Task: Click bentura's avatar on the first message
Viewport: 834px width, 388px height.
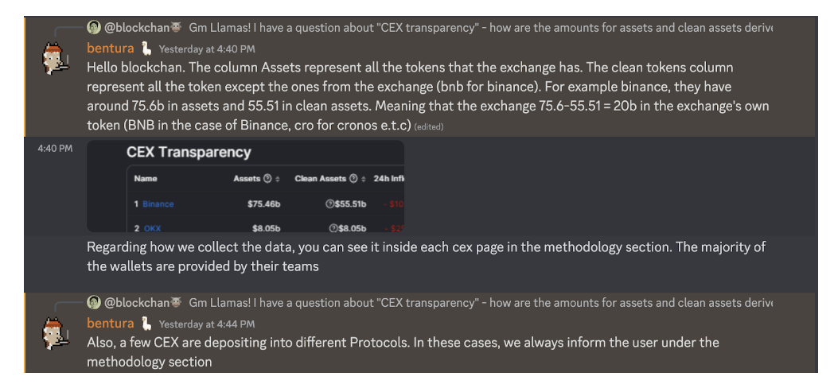Action: (56, 57)
